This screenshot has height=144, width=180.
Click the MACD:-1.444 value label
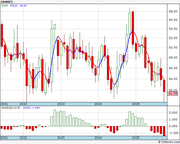[31, 108]
